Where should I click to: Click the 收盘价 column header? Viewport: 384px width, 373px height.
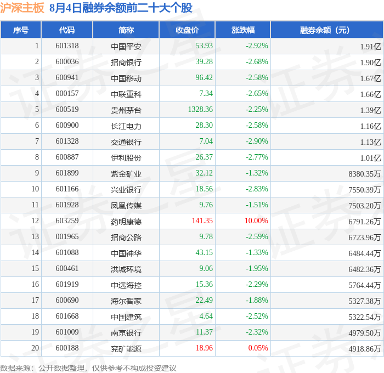(x=187, y=30)
